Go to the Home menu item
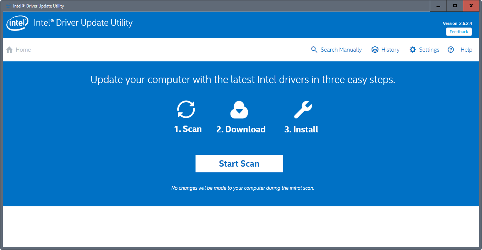 point(23,50)
